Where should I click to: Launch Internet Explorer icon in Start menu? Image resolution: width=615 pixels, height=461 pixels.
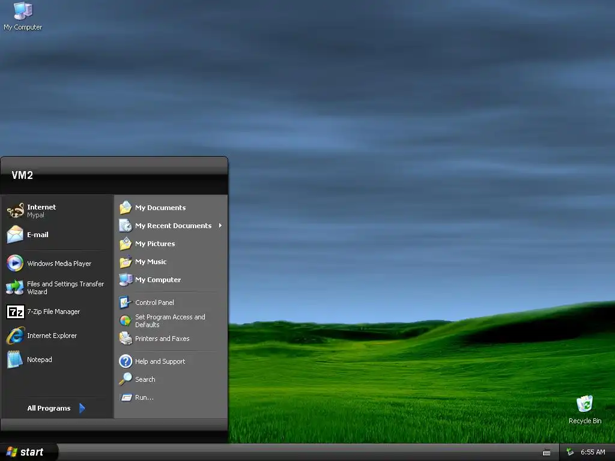click(15, 336)
